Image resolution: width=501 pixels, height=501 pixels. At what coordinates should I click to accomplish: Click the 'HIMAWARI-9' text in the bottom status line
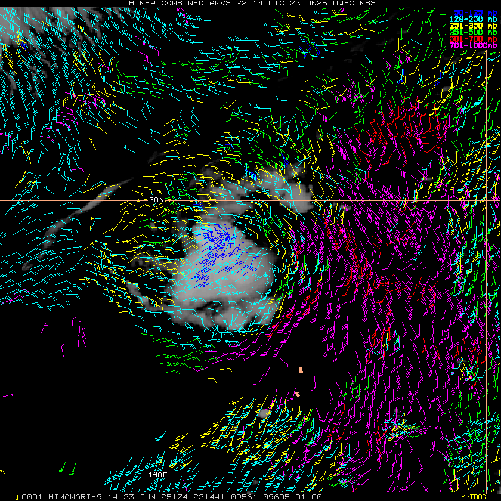coord(75,497)
